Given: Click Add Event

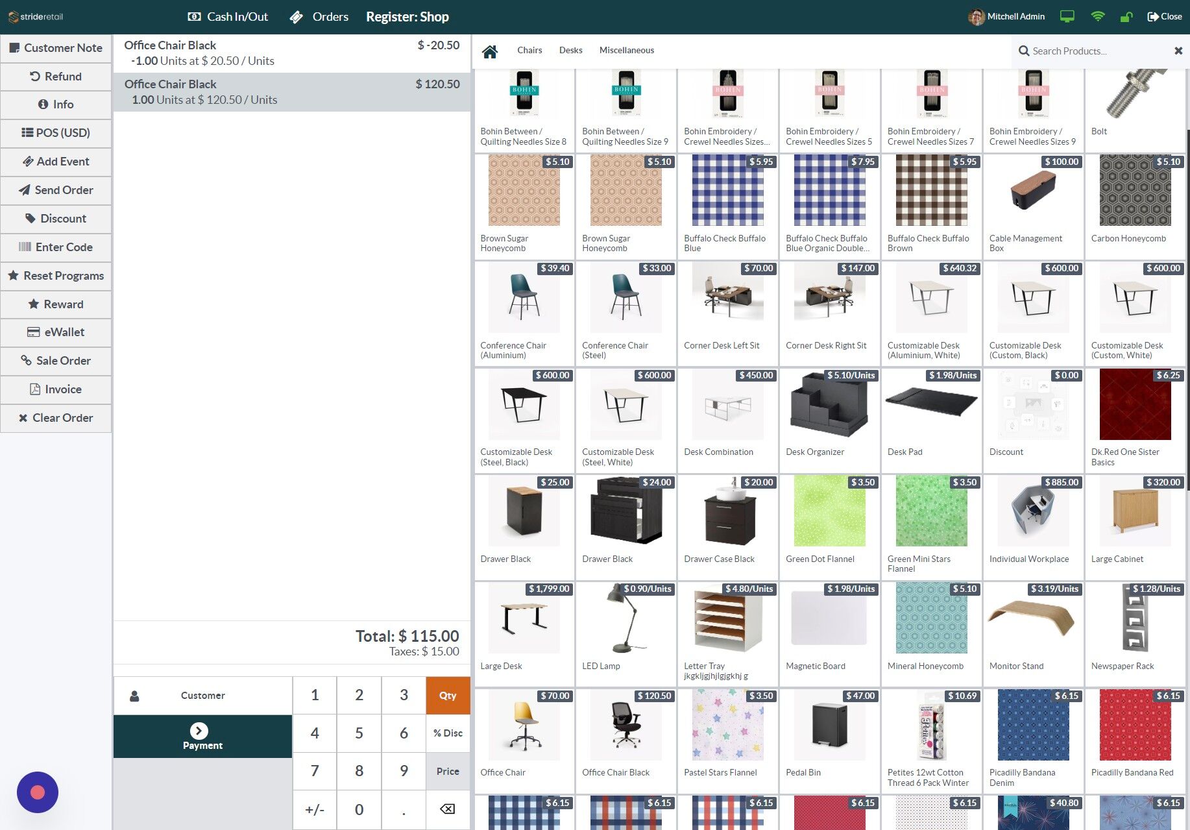Looking at the screenshot, I should tap(56, 162).
